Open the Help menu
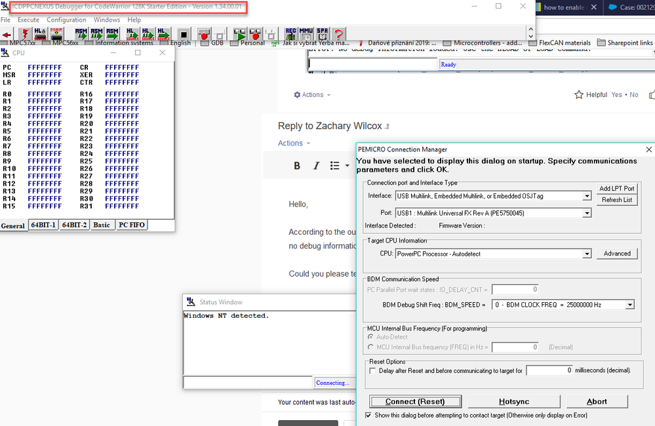 pyautogui.click(x=134, y=20)
